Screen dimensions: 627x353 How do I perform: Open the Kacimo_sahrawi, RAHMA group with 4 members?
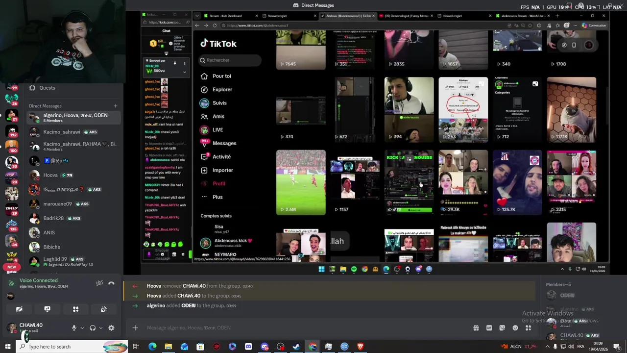pos(73,146)
